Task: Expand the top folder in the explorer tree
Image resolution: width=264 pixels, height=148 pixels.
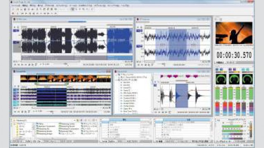Action: coord(15,124)
